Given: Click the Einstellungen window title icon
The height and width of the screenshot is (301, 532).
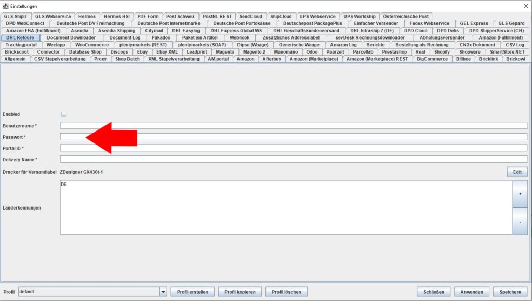Looking at the screenshot, I should click(5, 6).
